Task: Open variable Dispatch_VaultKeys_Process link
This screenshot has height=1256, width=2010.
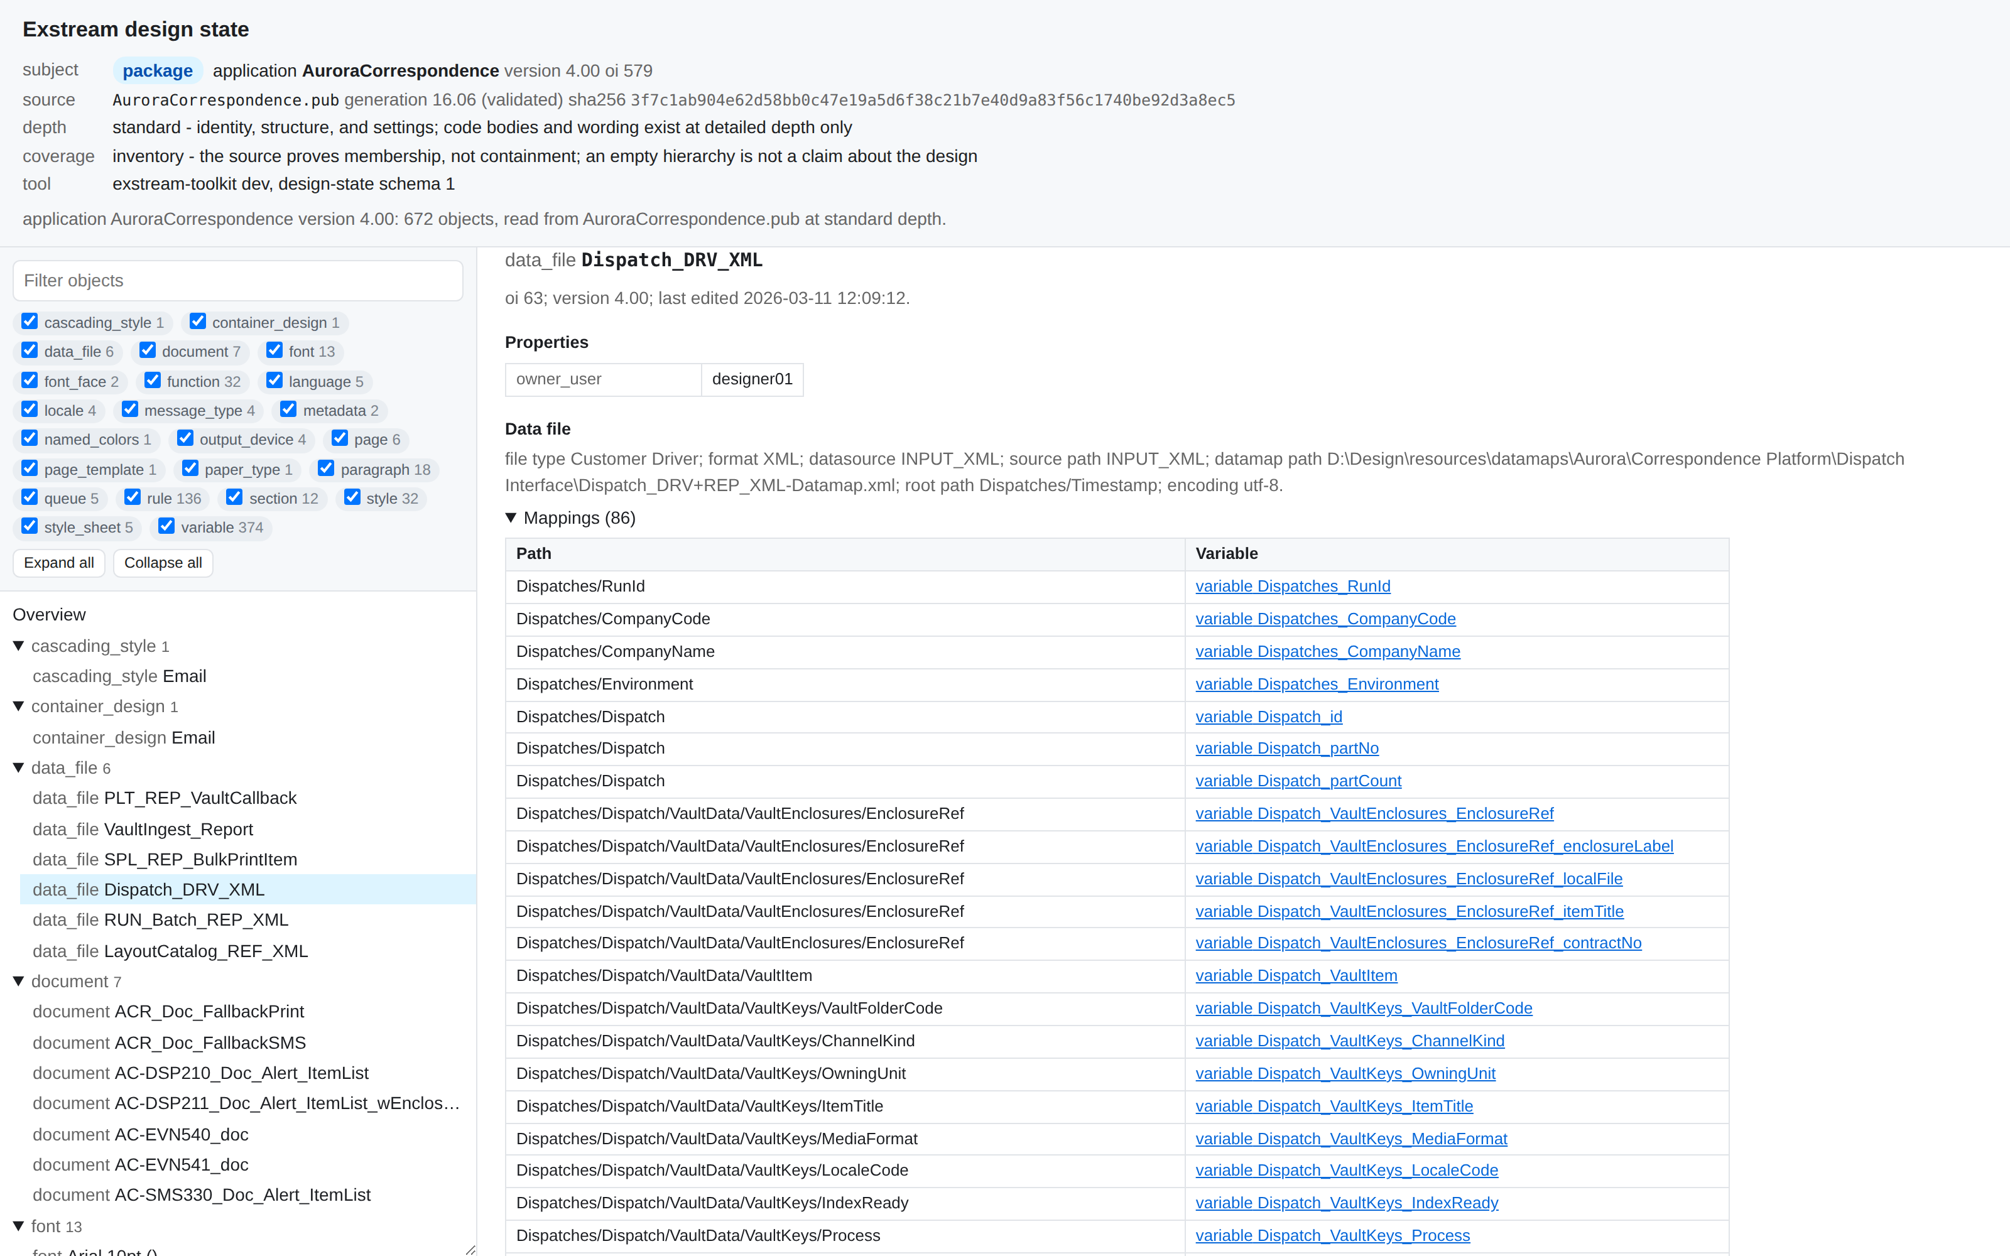Action: (1332, 1236)
